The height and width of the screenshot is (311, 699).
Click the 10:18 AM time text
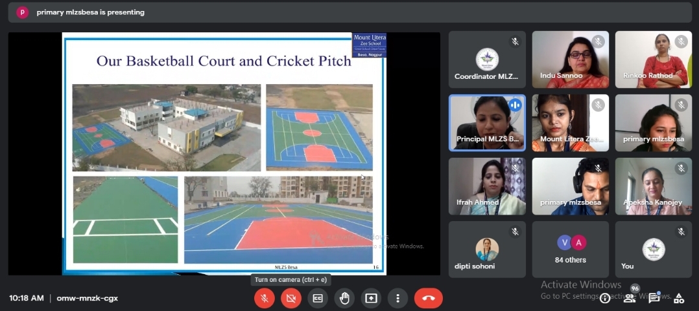click(x=27, y=298)
